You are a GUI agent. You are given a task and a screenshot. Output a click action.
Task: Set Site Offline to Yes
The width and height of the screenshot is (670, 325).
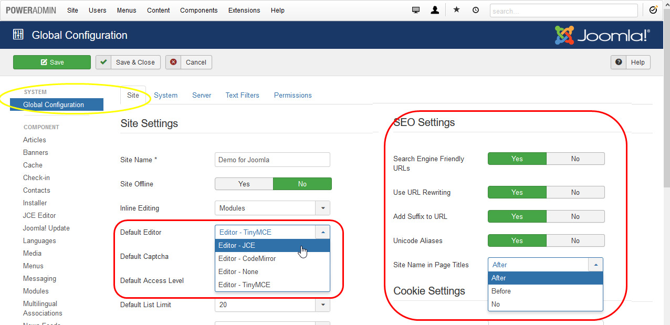tap(244, 184)
